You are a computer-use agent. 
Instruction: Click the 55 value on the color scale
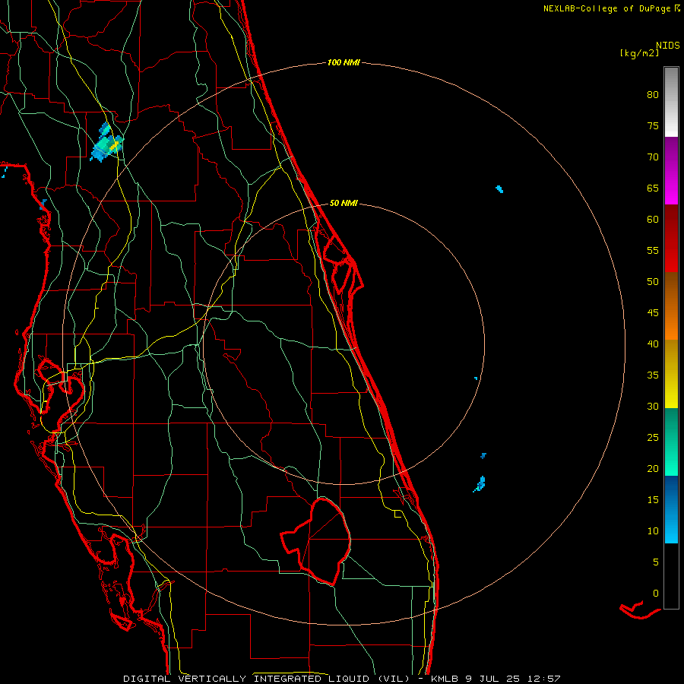[x=653, y=250]
